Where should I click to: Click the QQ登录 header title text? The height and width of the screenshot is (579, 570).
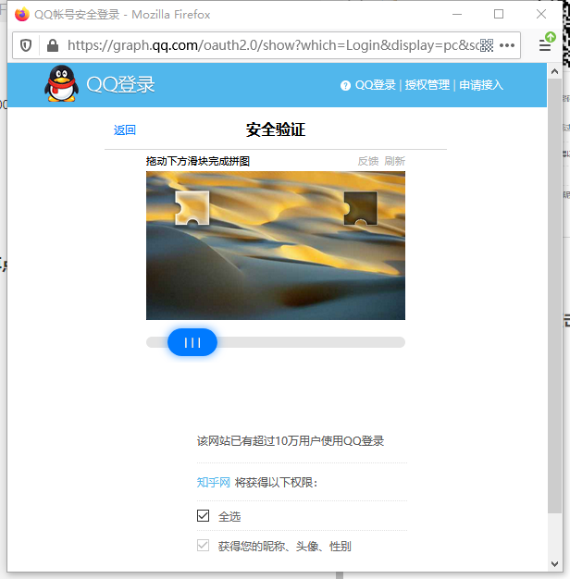(x=120, y=85)
